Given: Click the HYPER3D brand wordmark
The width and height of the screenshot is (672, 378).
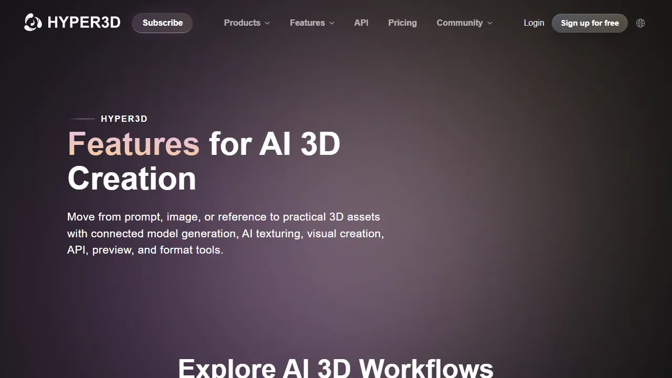Looking at the screenshot, I should pos(84,23).
